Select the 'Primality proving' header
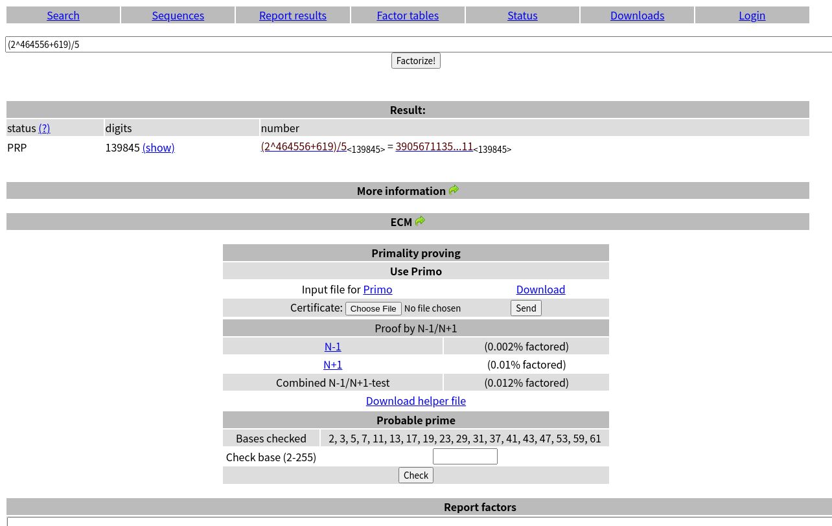 click(416, 253)
